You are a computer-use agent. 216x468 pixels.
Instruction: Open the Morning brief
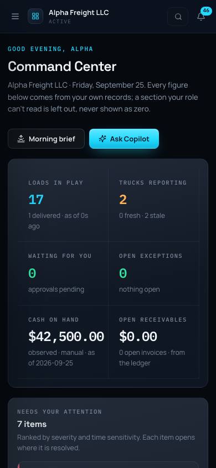[46, 139]
